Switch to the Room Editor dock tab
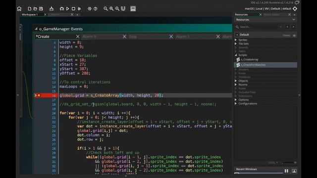 point(271,14)
